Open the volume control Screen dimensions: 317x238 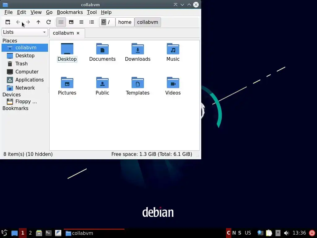pos(286,233)
